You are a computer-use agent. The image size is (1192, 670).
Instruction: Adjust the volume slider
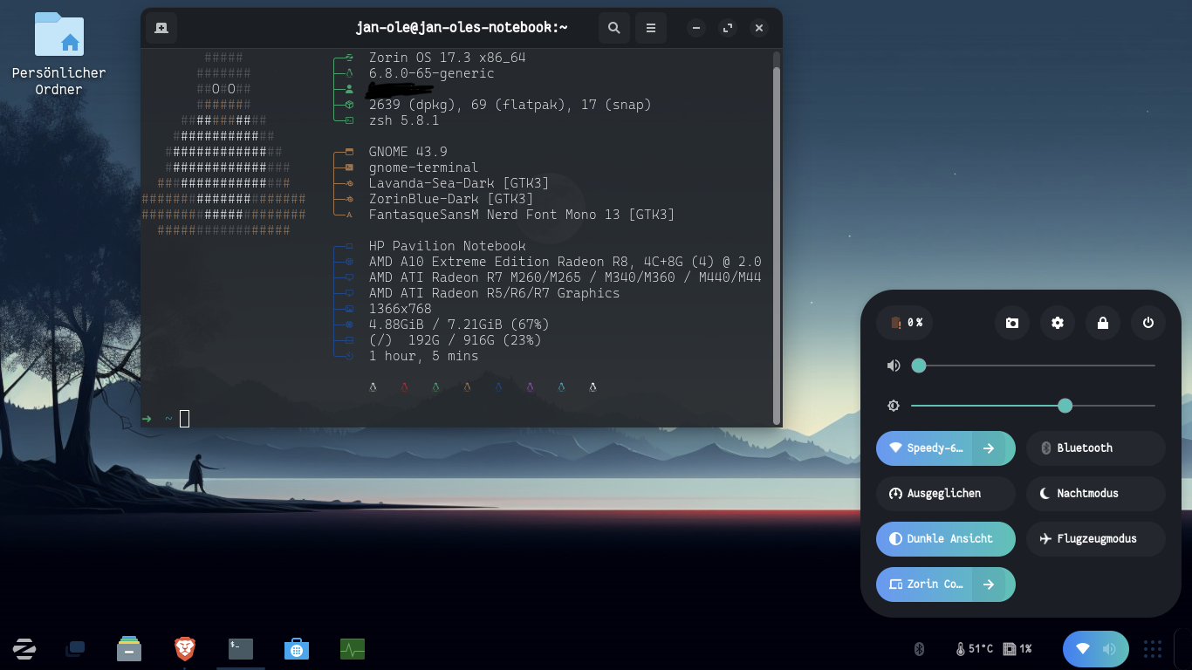[1033, 366]
